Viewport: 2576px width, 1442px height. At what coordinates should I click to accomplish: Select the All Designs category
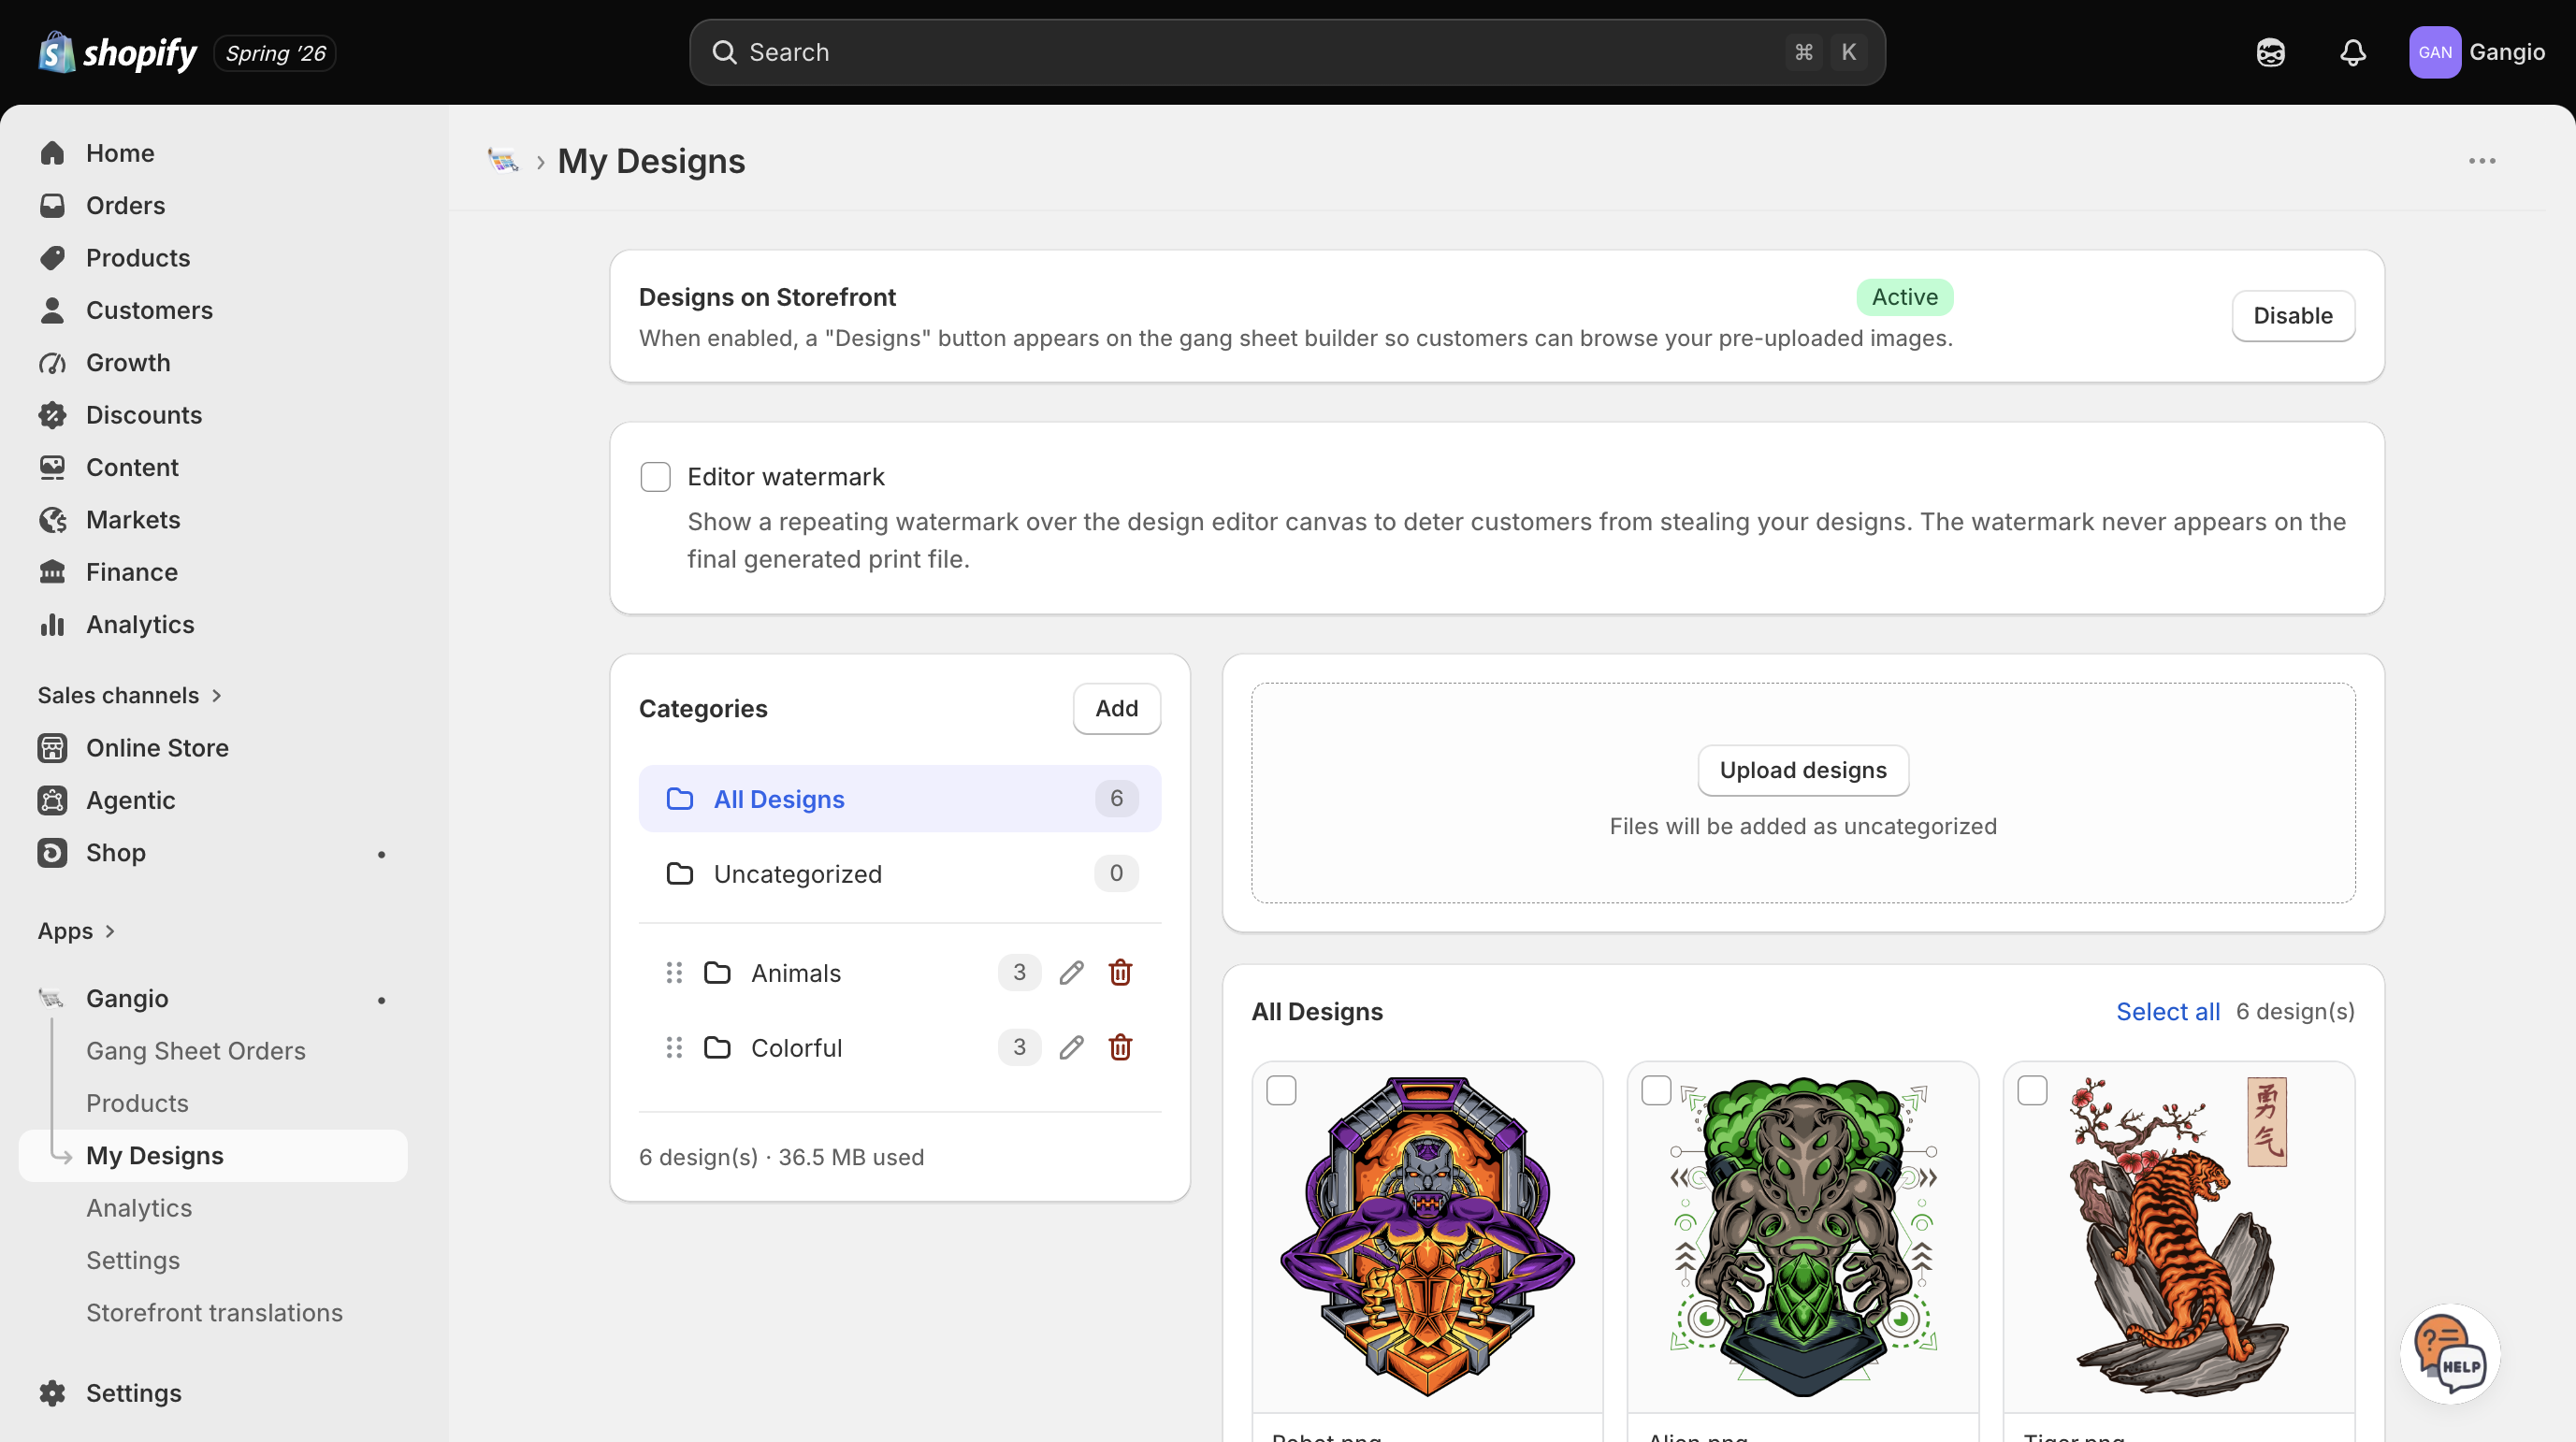coord(900,799)
